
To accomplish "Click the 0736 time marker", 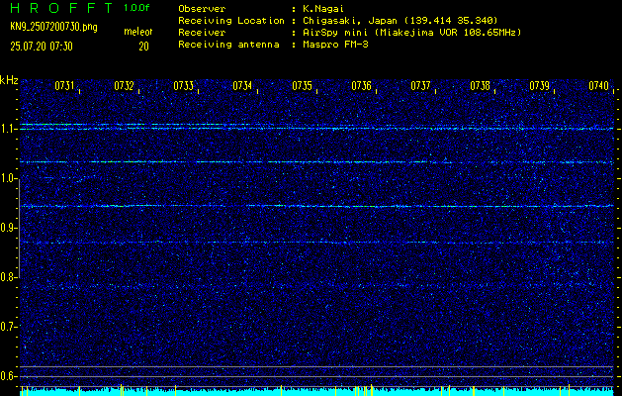I will pyautogui.click(x=361, y=86).
